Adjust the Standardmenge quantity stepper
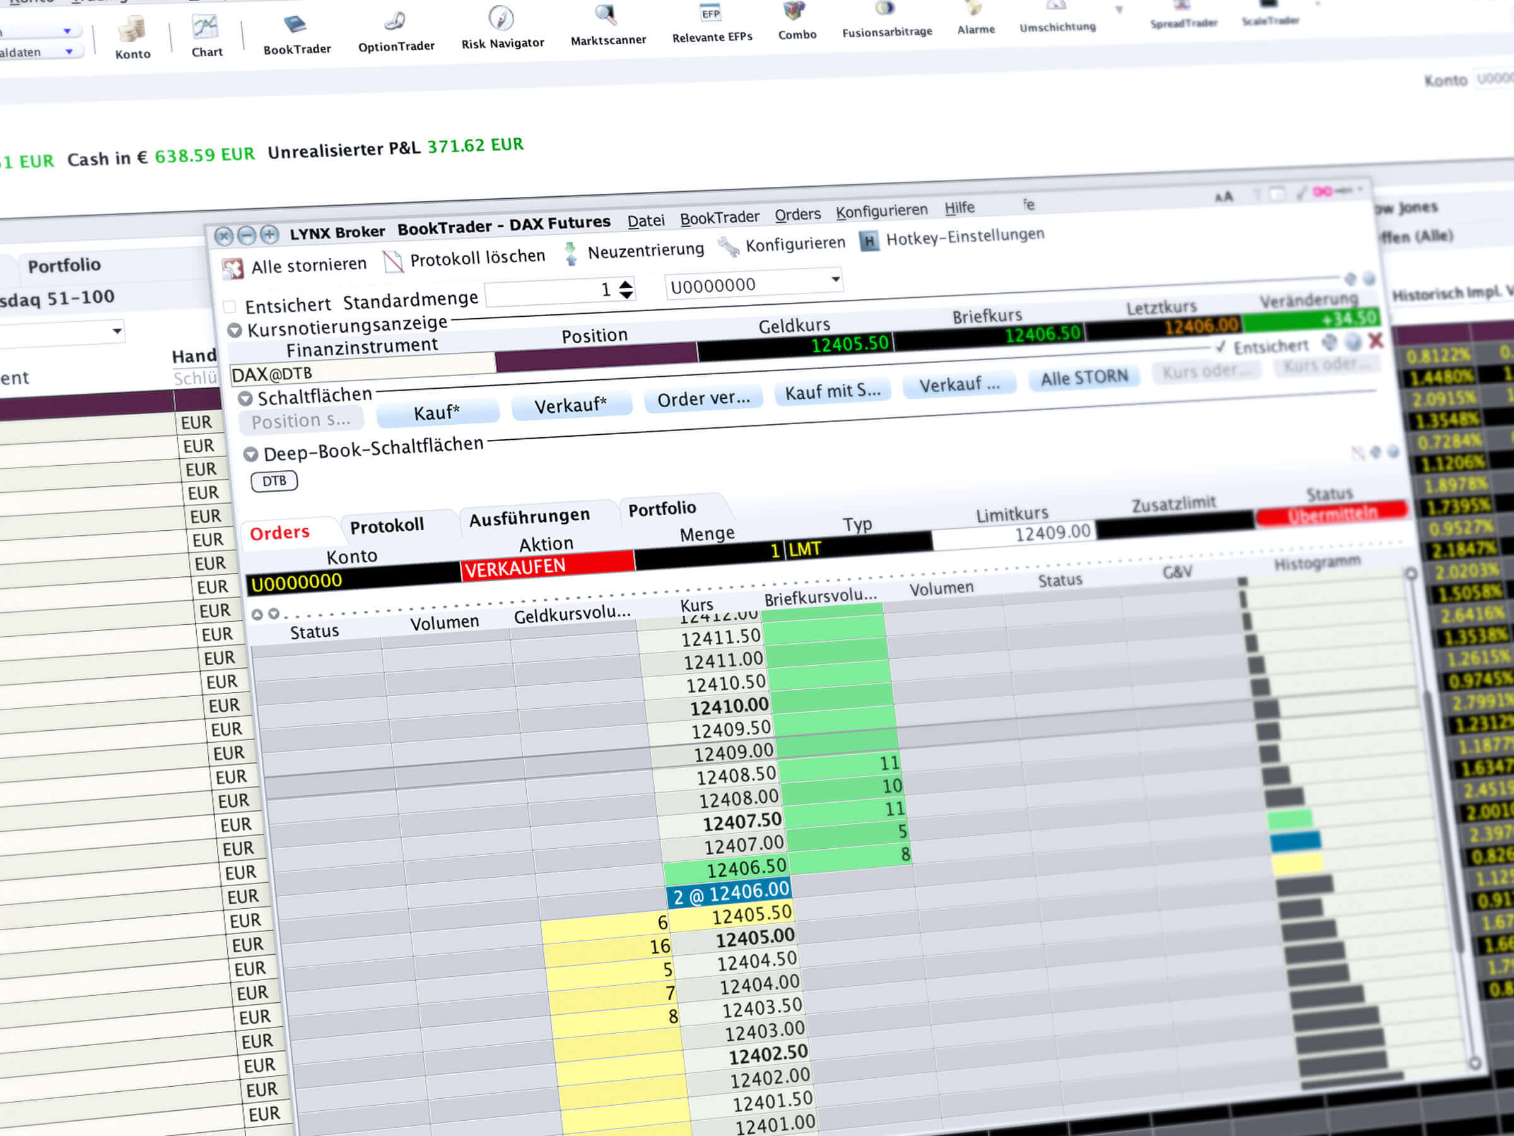This screenshot has width=1514, height=1136. pos(626,289)
